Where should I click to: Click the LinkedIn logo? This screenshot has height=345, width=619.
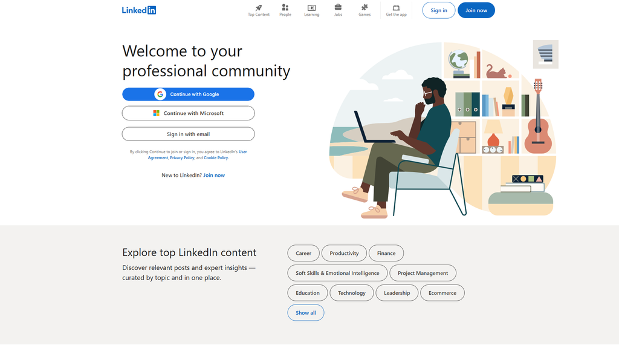138,10
